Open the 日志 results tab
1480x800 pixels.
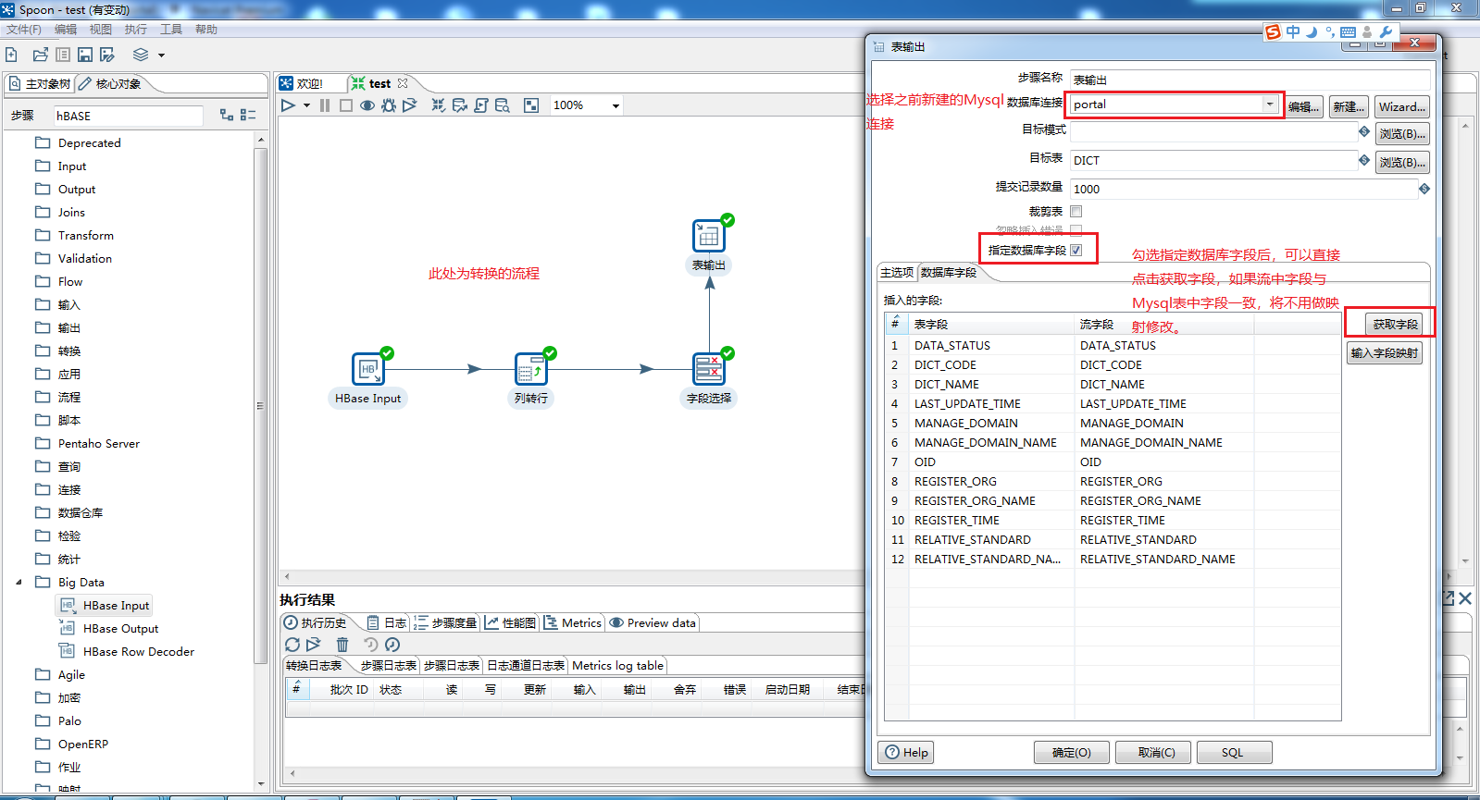coord(387,623)
